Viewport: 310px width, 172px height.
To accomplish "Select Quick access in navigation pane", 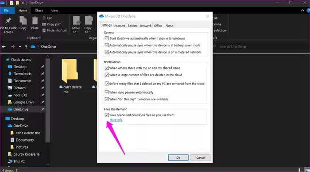I will [x=21, y=59].
